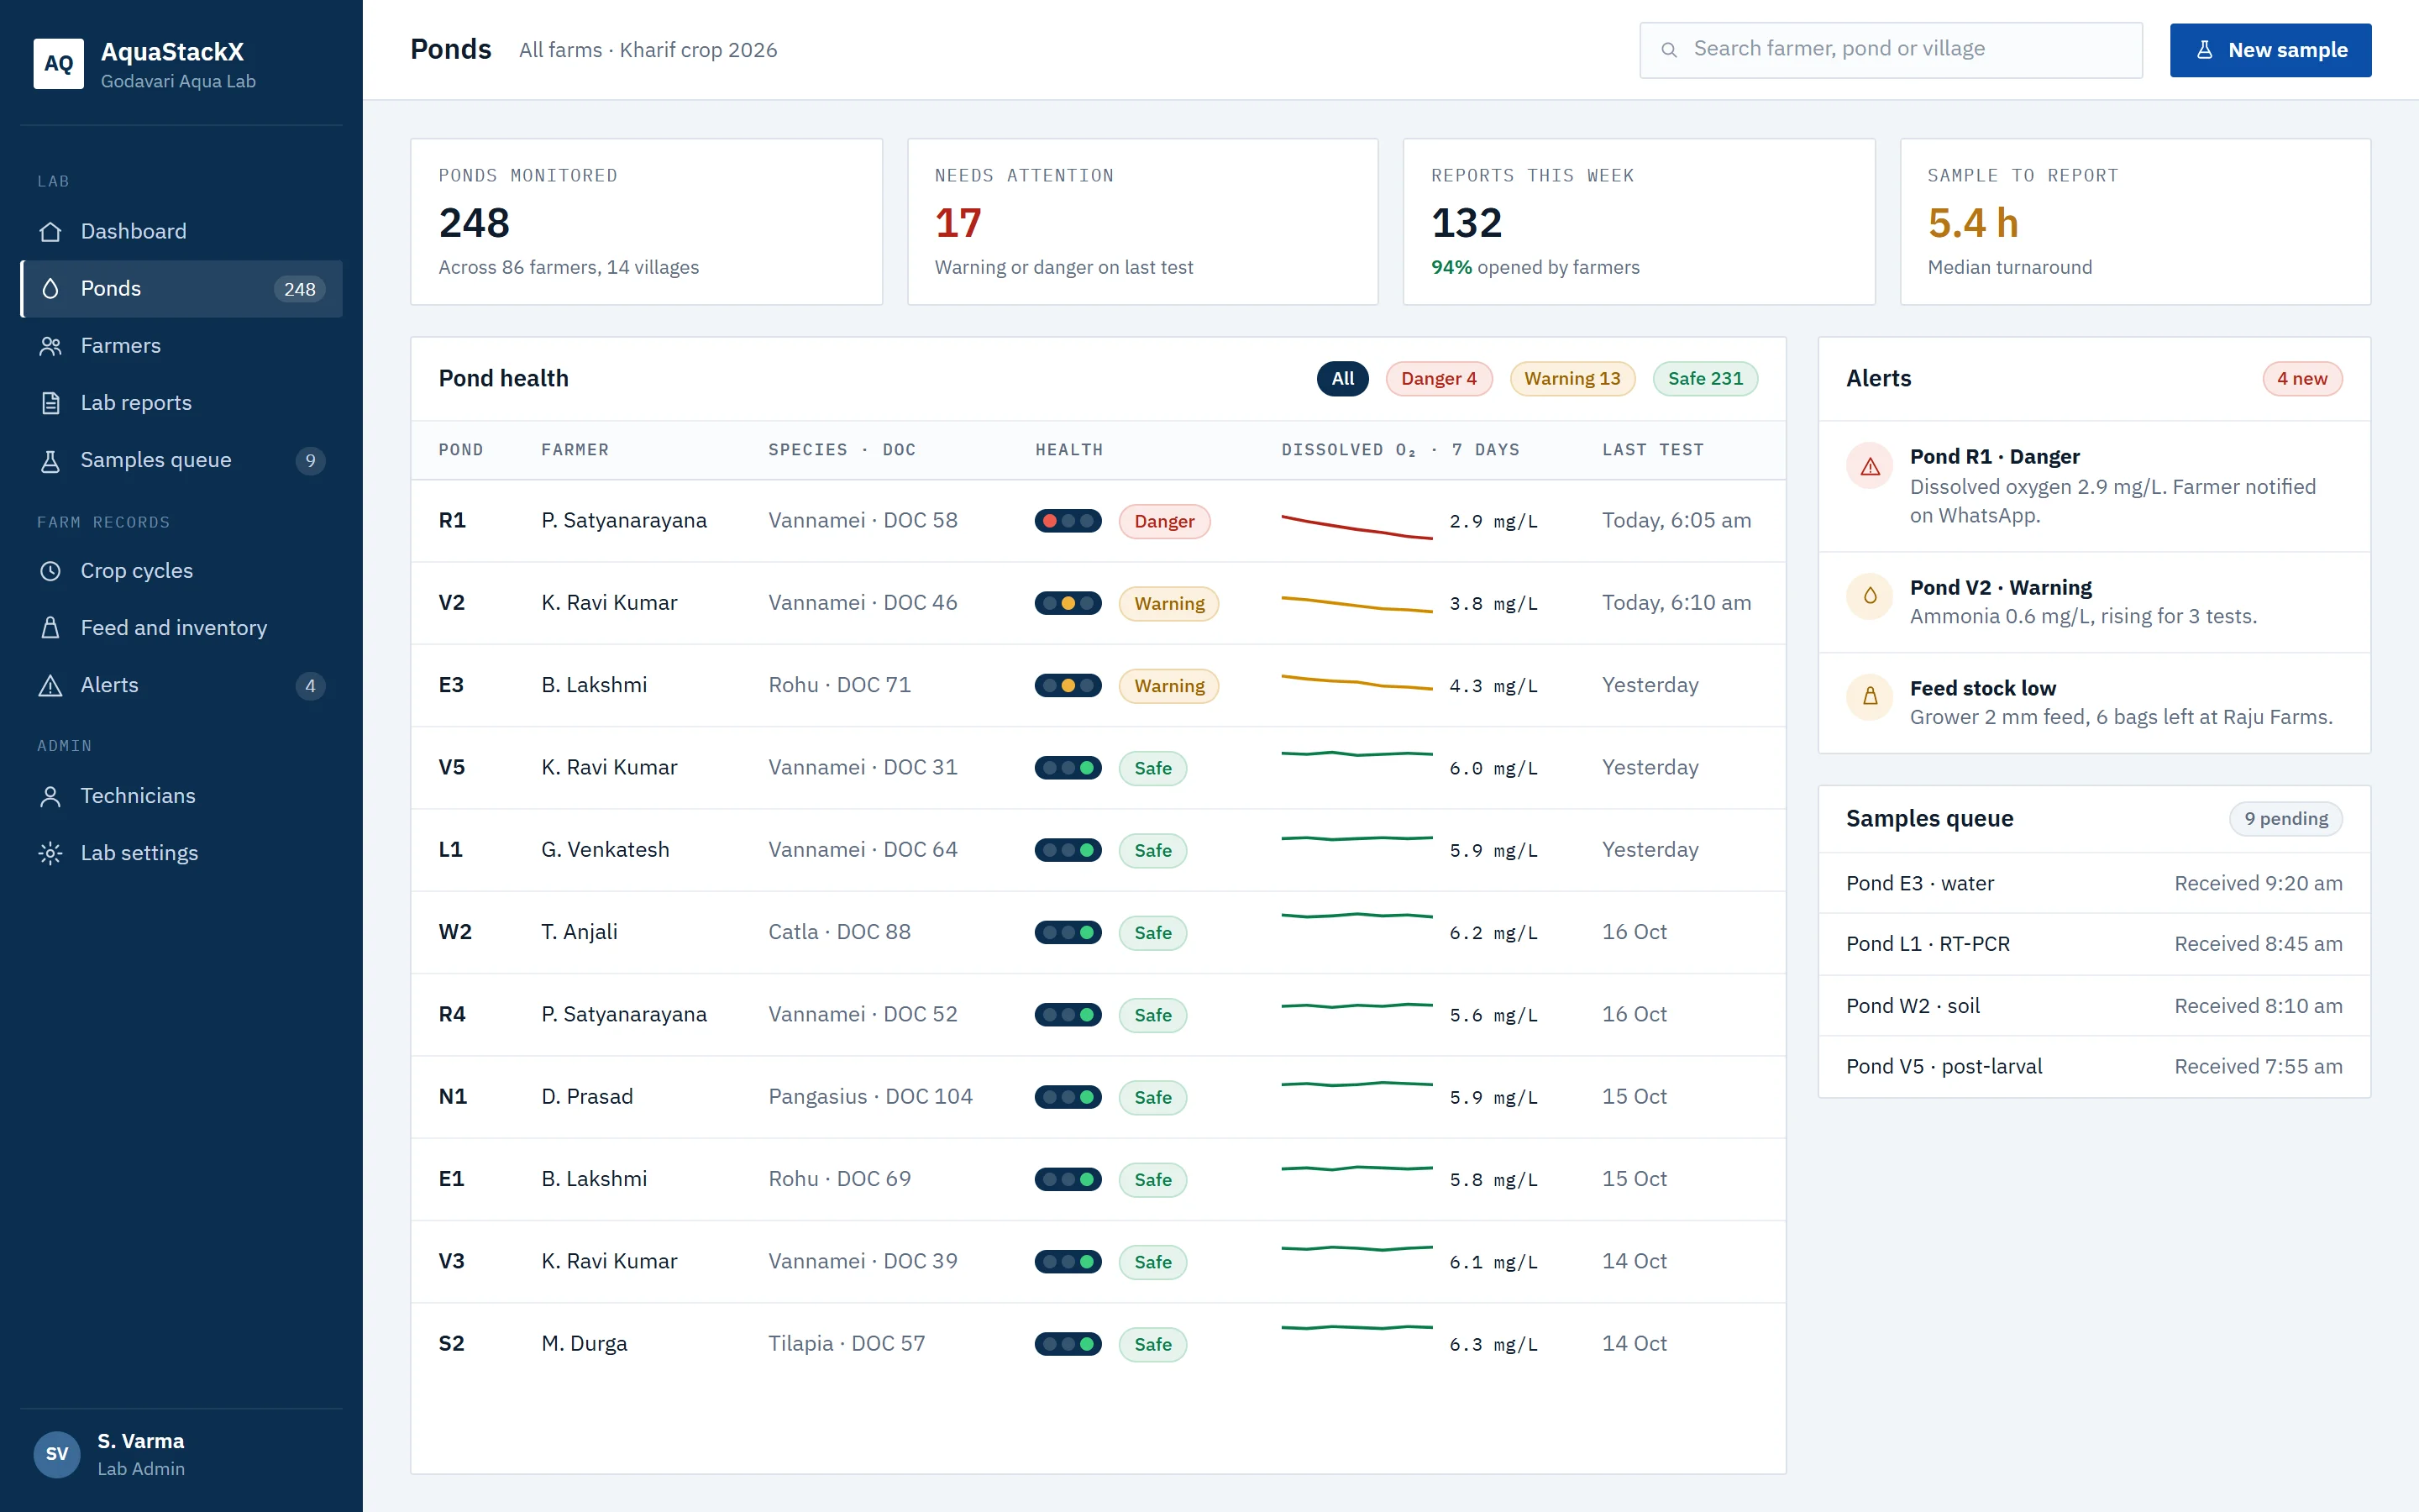Open Pond L1 · RT-PCR queue entry

point(2093,944)
